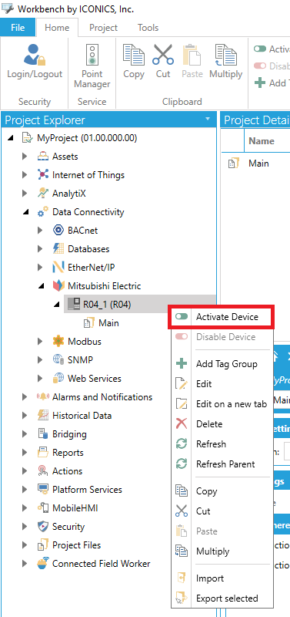Screen dimensions: 290x617
Task: Collapse the Mitsubishi Electric arrow
Action: click(42, 286)
